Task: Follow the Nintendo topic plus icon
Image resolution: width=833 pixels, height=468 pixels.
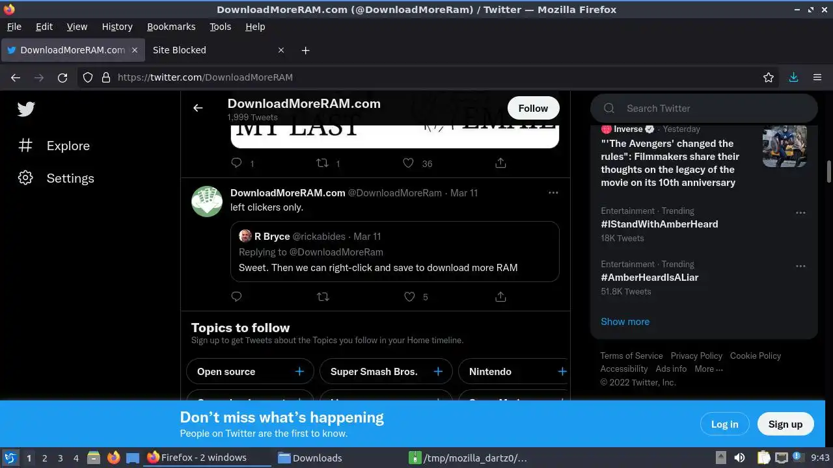Action: [562, 371]
